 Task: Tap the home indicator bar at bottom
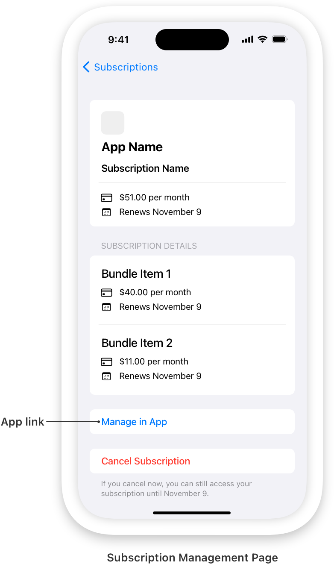coord(192,513)
